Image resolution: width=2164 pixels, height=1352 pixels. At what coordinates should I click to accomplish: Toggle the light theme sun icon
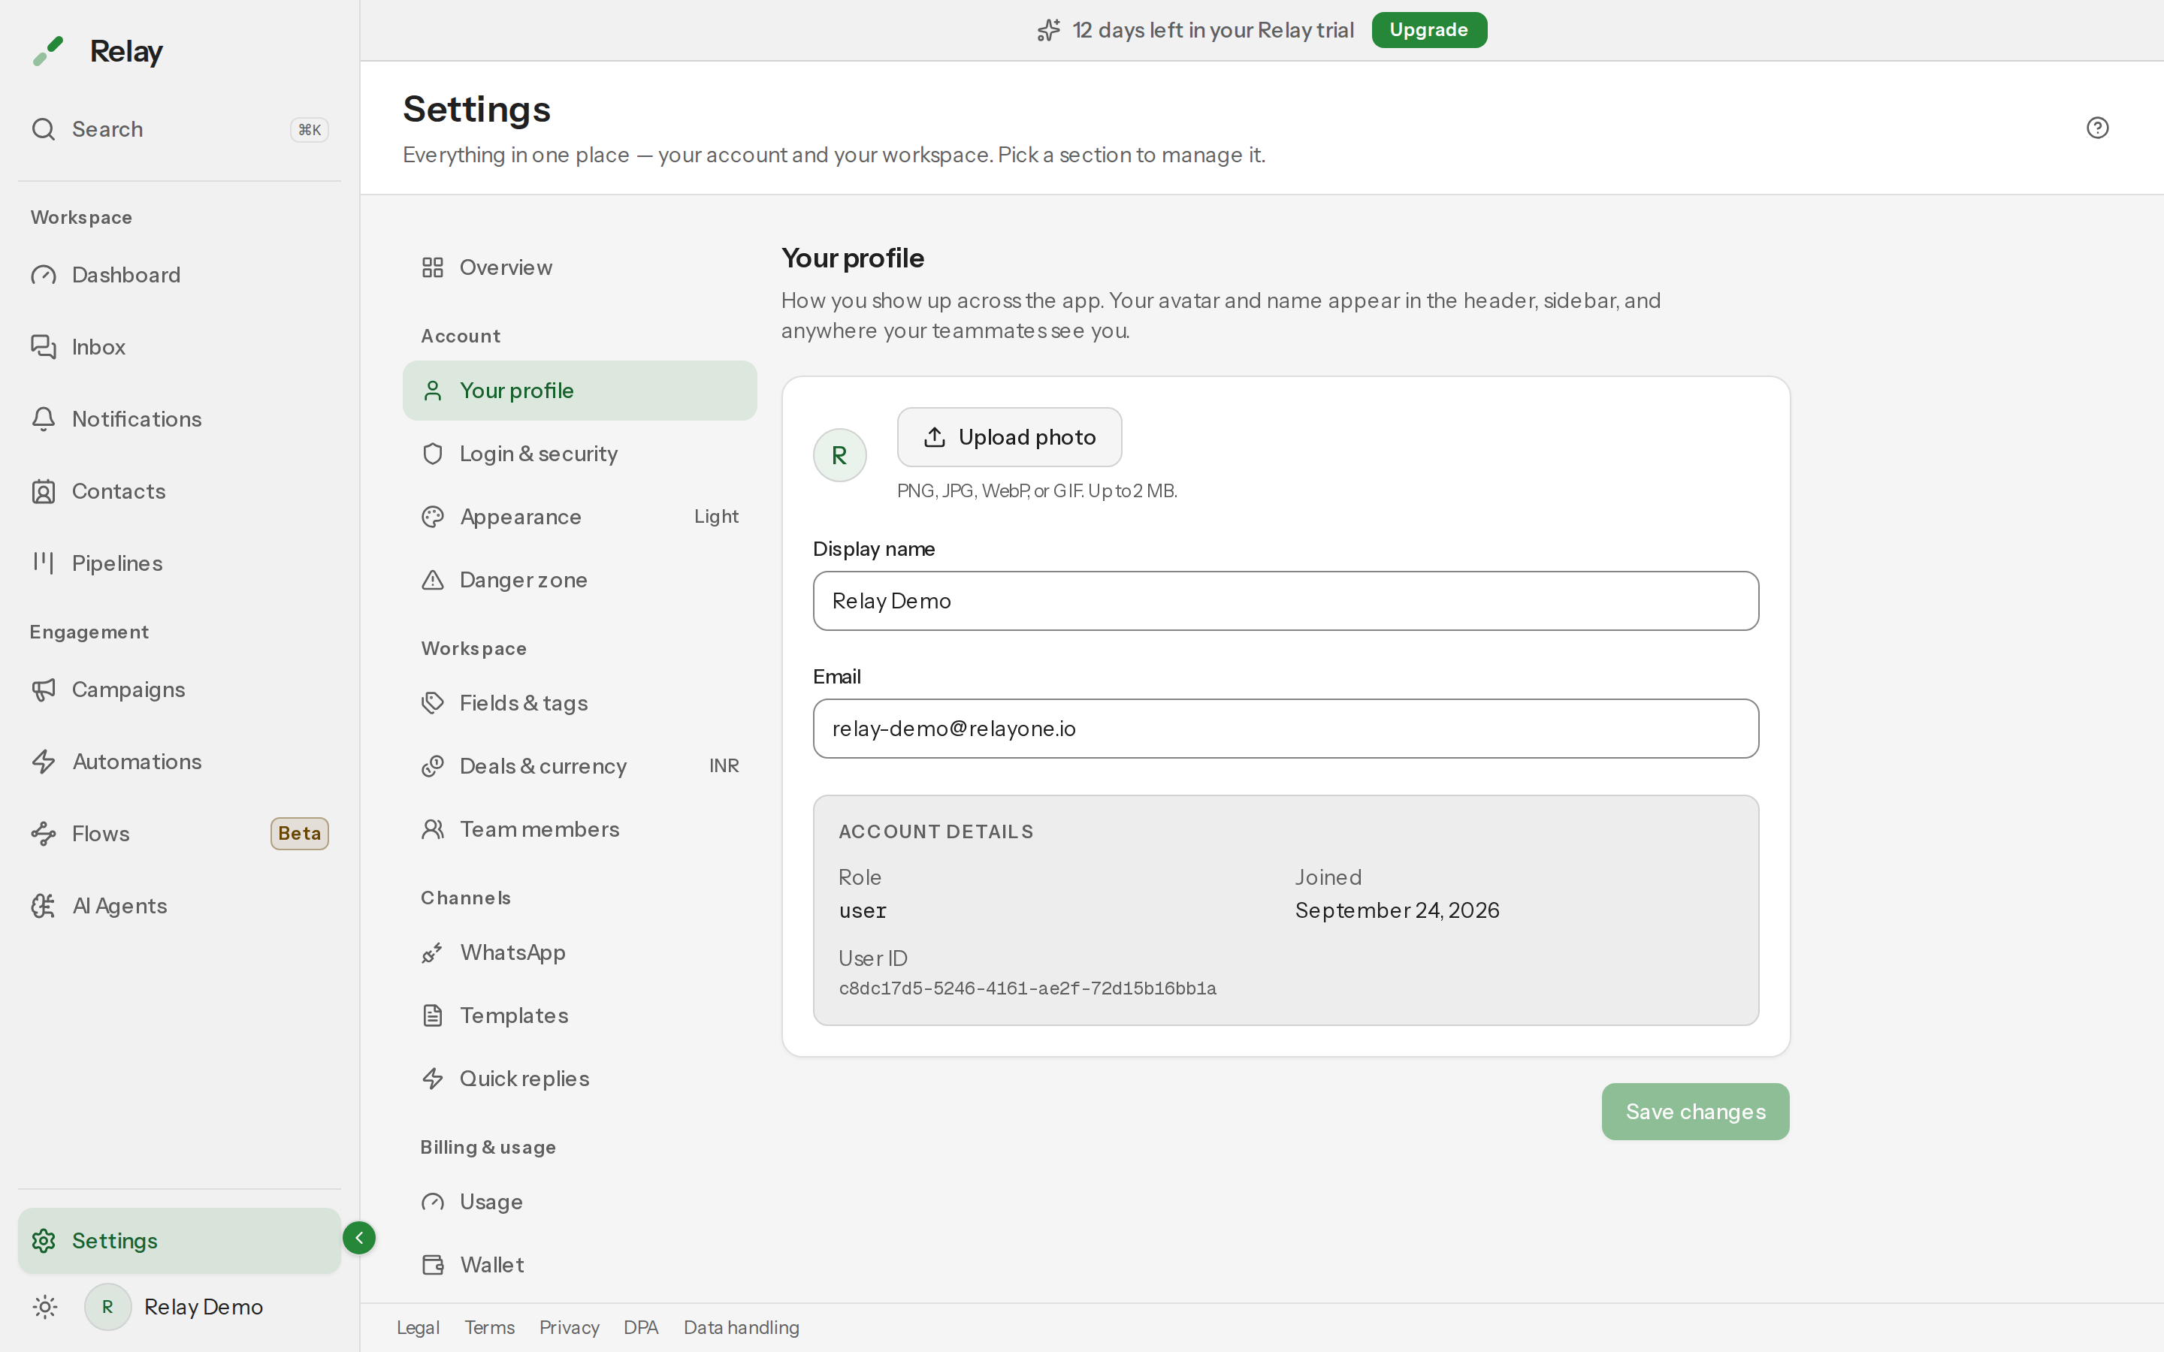45,1306
